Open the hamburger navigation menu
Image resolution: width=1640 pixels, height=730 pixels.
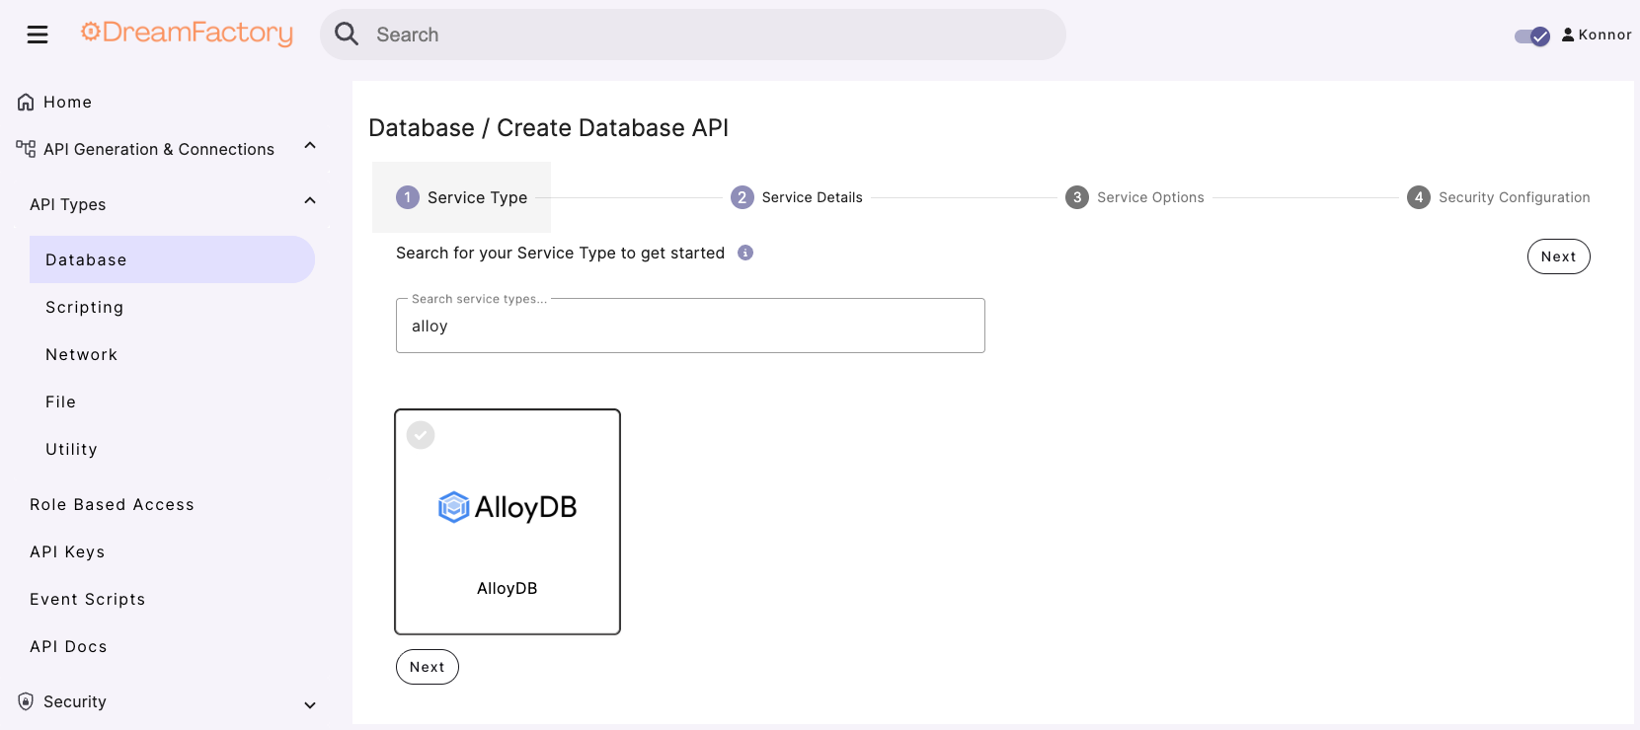(x=38, y=35)
